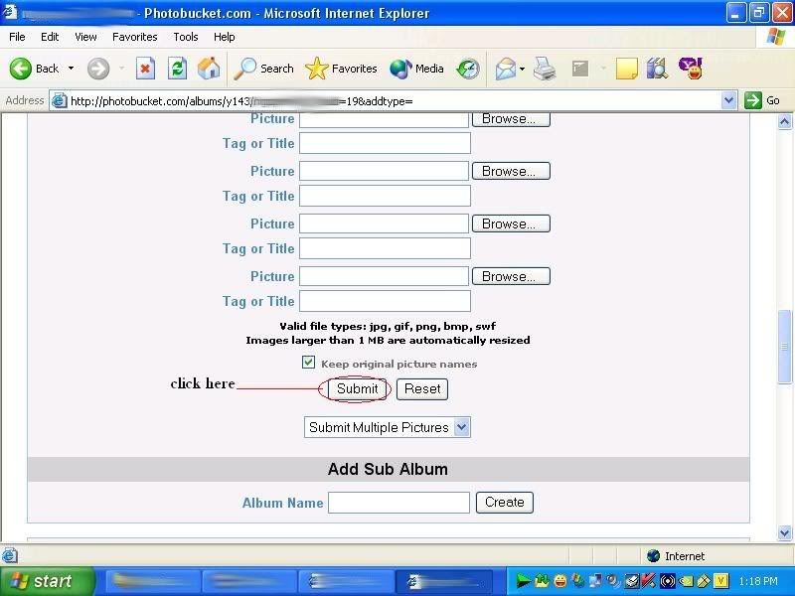795x596 pixels.
Task: Click the Internet zone globe in status bar
Action: pos(653,556)
